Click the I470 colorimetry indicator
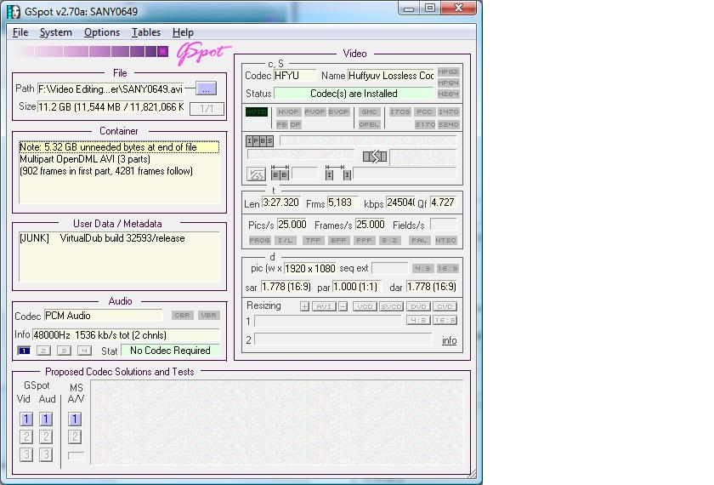This screenshot has height=485, width=714. (x=448, y=111)
